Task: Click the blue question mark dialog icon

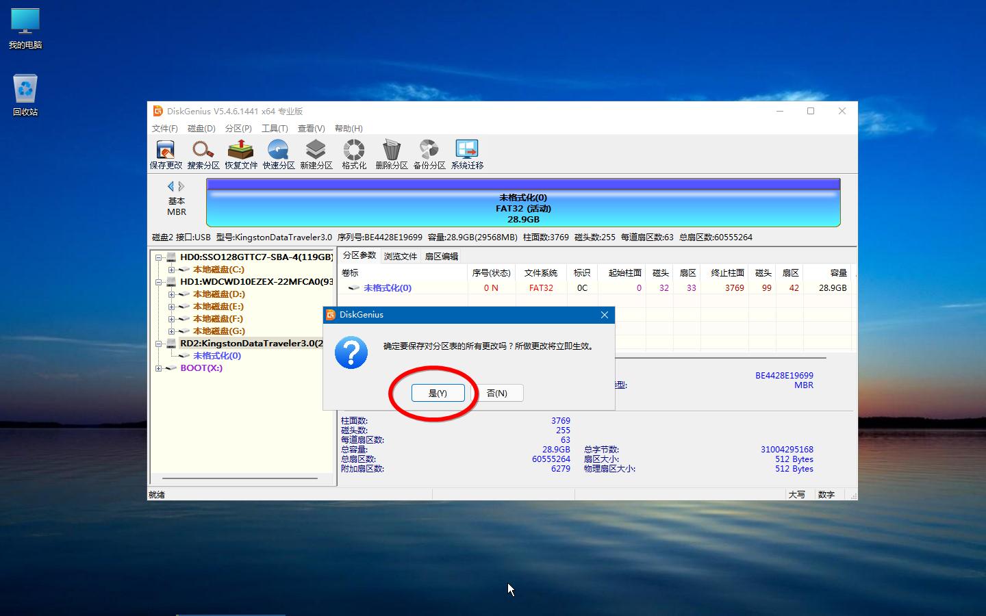Action: 351,352
